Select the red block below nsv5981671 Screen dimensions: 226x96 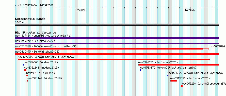[27, 75]
